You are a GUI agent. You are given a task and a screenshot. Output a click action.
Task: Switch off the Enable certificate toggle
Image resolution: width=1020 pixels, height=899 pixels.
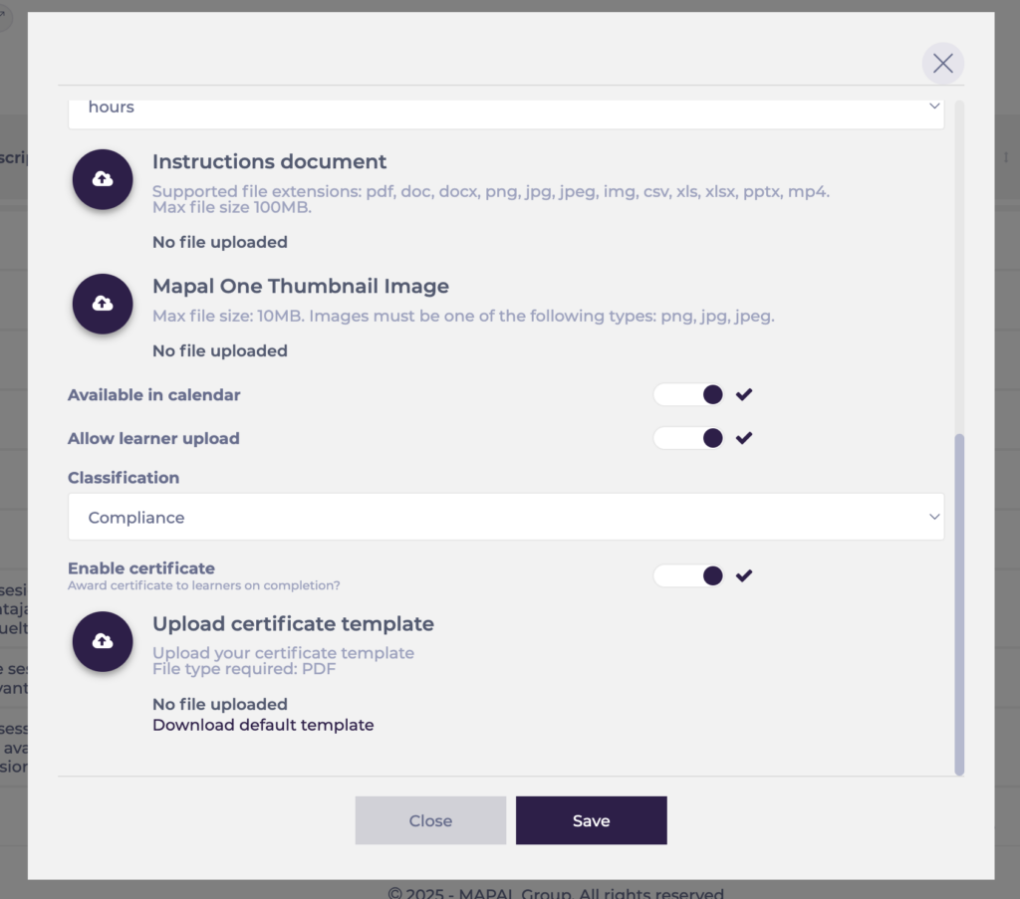pyautogui.click(x=689, y=575)
